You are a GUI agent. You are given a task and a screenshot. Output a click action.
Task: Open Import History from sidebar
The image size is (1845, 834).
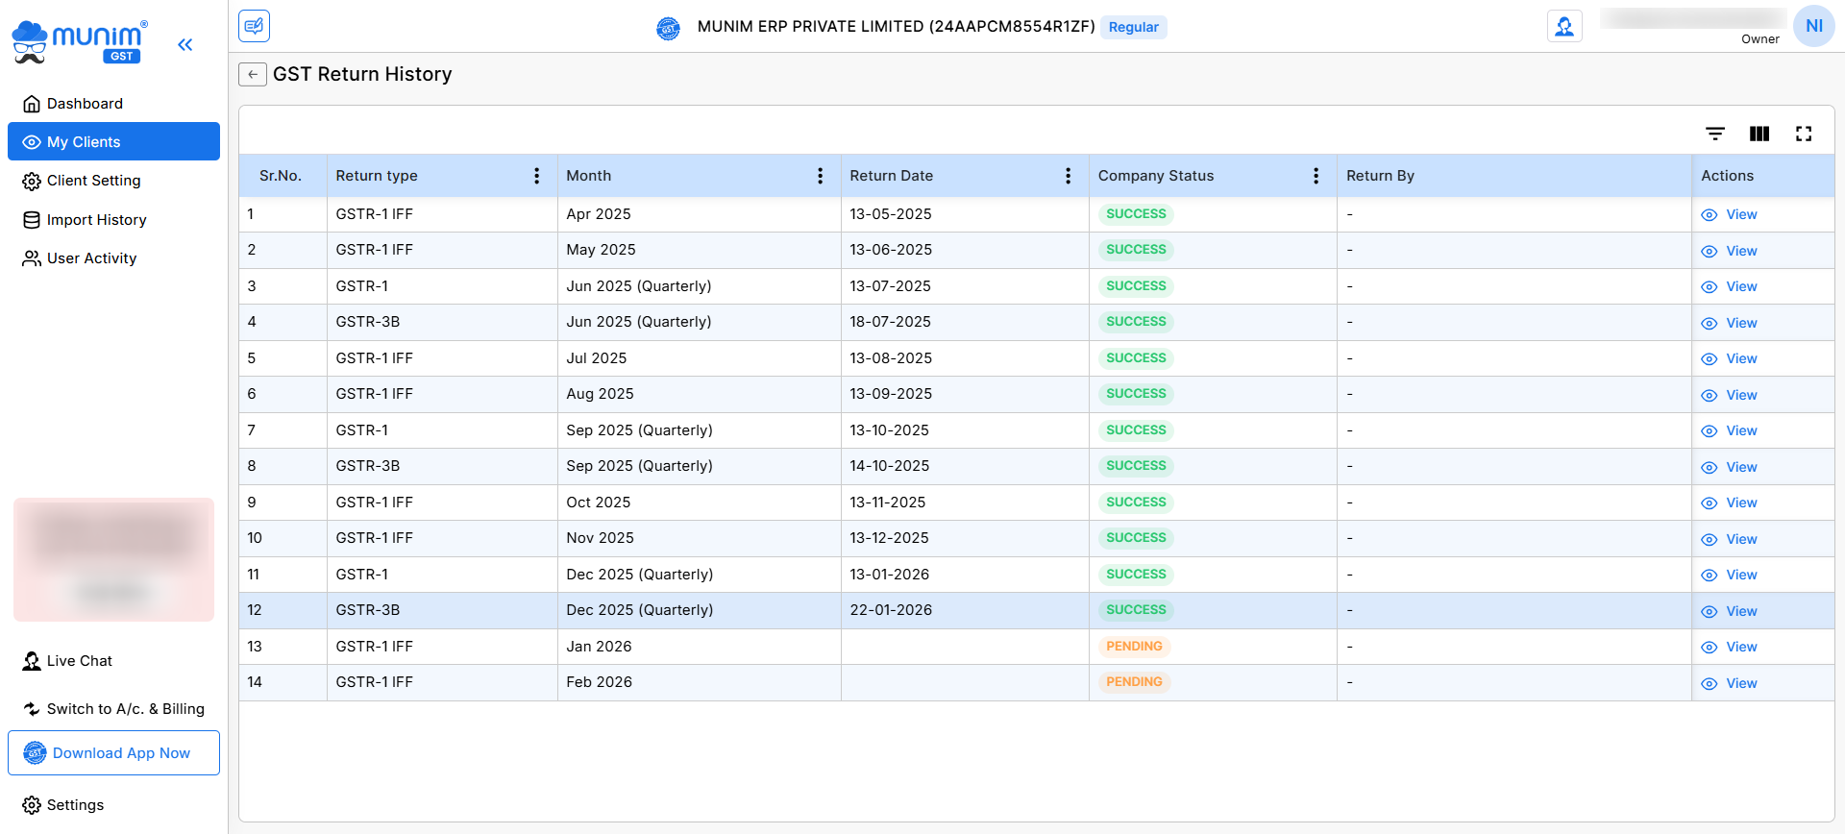96,220
